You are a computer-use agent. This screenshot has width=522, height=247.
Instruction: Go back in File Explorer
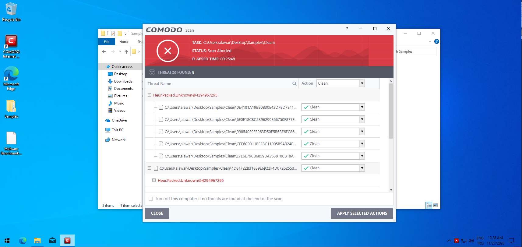coord(104,51)
